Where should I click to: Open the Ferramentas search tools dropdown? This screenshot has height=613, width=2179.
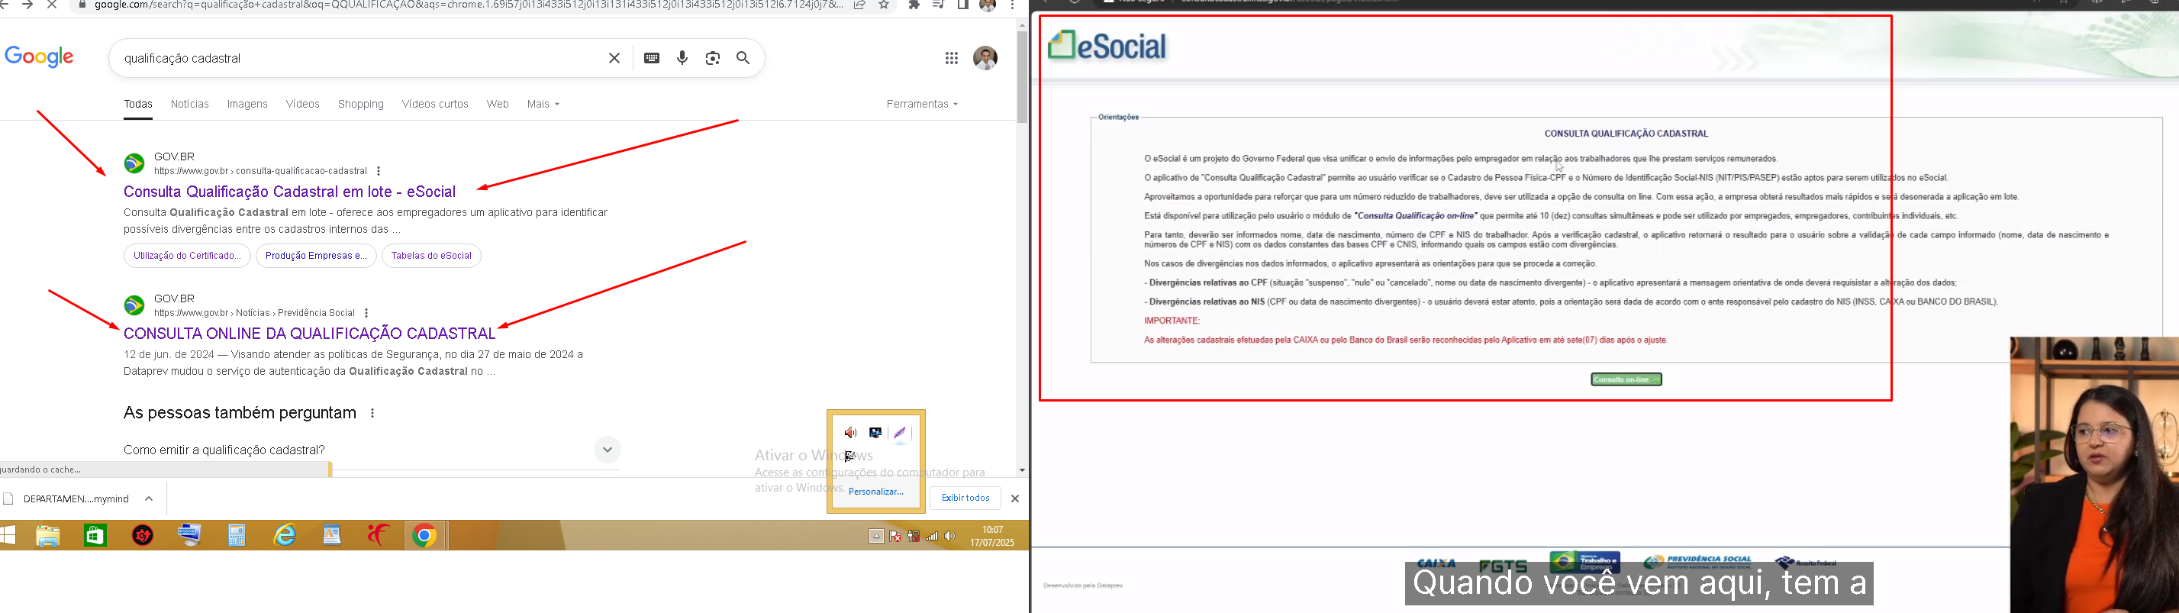pyautogui.click(x=922, y=104)
